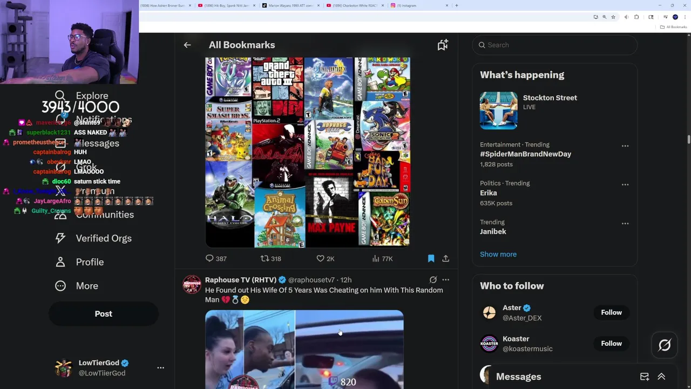
Task: Click the install app icon in address bar
Action: coord(595,17)
